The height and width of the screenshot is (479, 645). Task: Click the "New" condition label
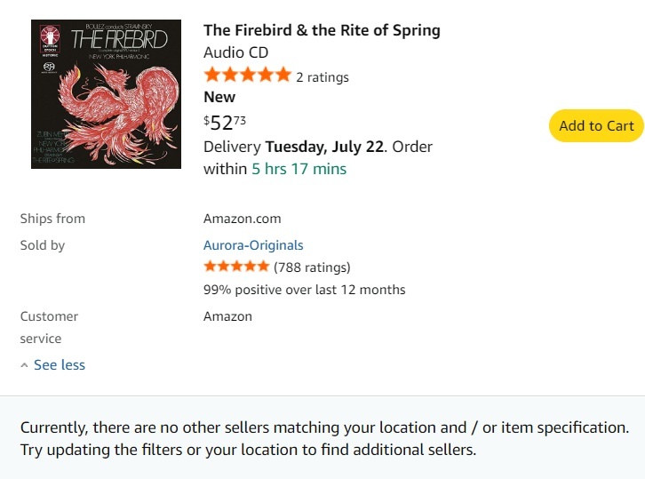pos(219,97)
